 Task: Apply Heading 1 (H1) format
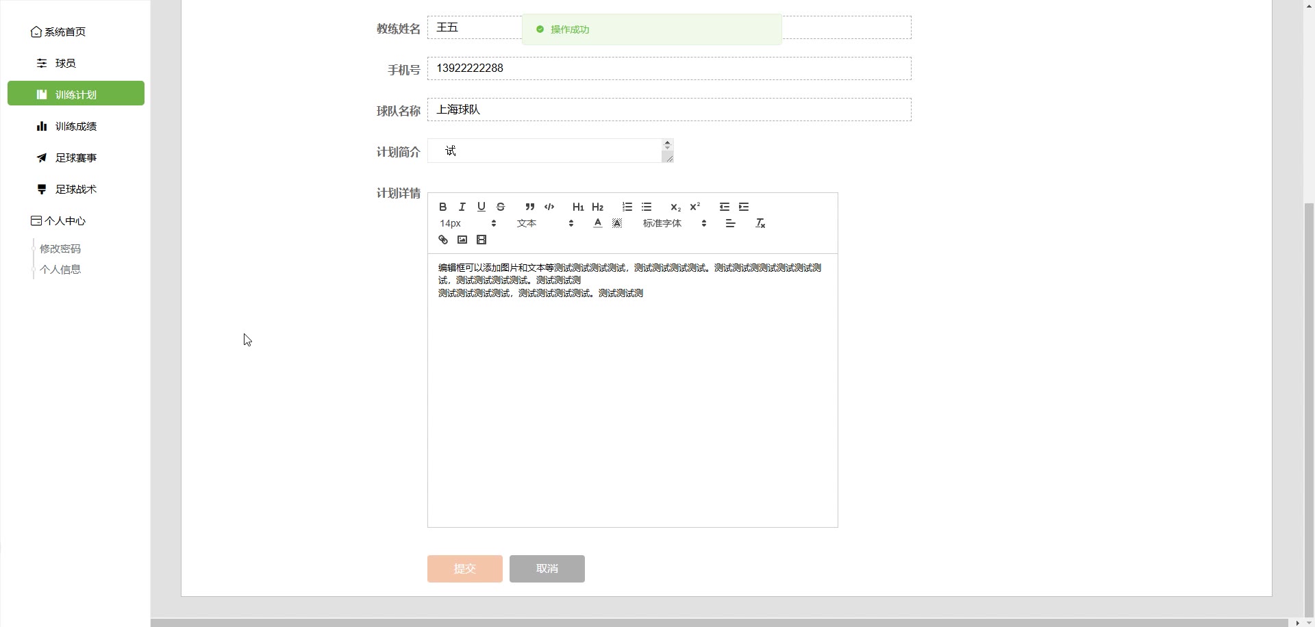pyautogui.click(x=578, y=207)
